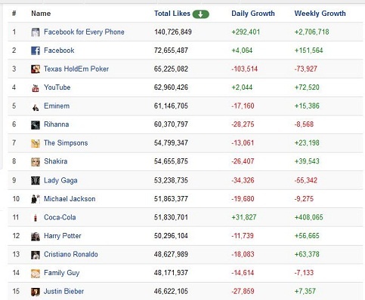Open the Cristiano Ronaldo page link
The image size is (365, 300).
[71, 254]
